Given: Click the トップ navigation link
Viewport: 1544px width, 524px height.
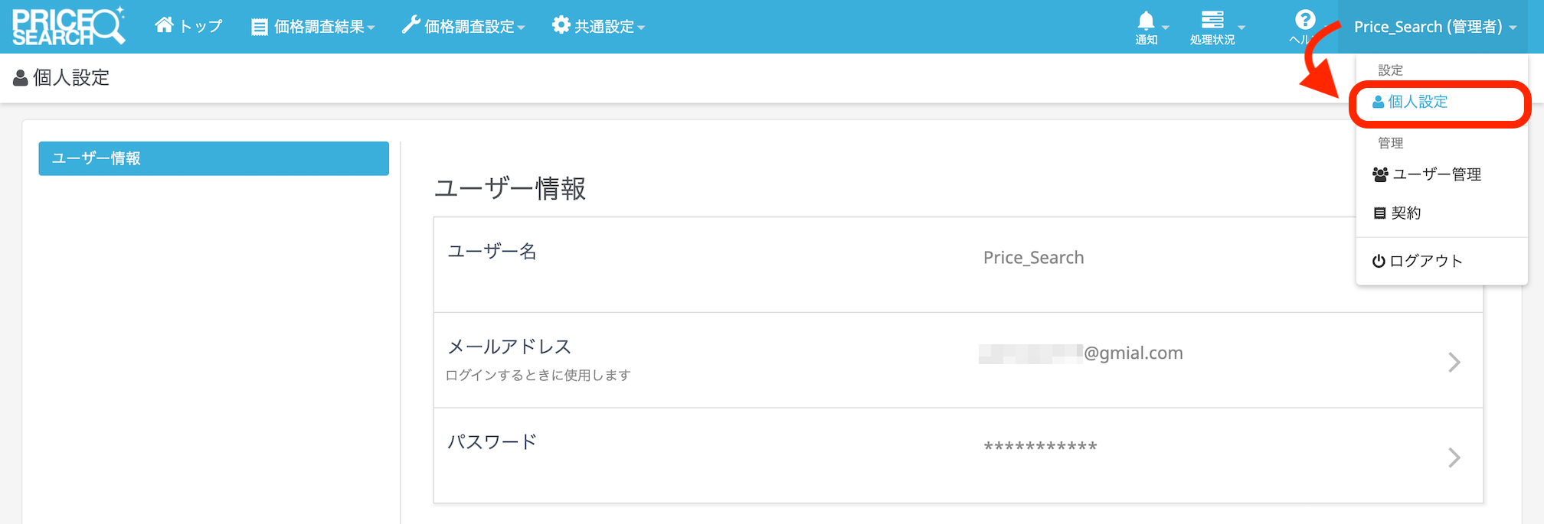Looking at the screenshot, I should [200, 27].
